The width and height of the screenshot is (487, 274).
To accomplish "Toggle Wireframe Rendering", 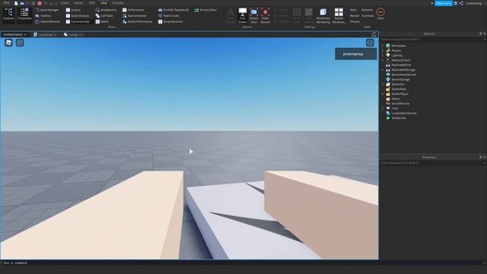I will pos(323,15).
